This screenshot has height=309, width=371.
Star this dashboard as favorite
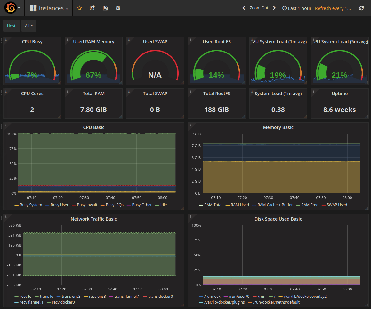point(79,8)
